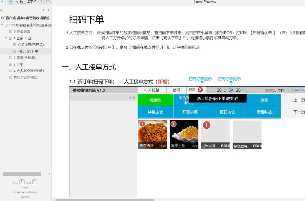The height and width of the screenshot is (201, 305).
Task: Click the 组合锅 category tab
Action: [181, 100]
